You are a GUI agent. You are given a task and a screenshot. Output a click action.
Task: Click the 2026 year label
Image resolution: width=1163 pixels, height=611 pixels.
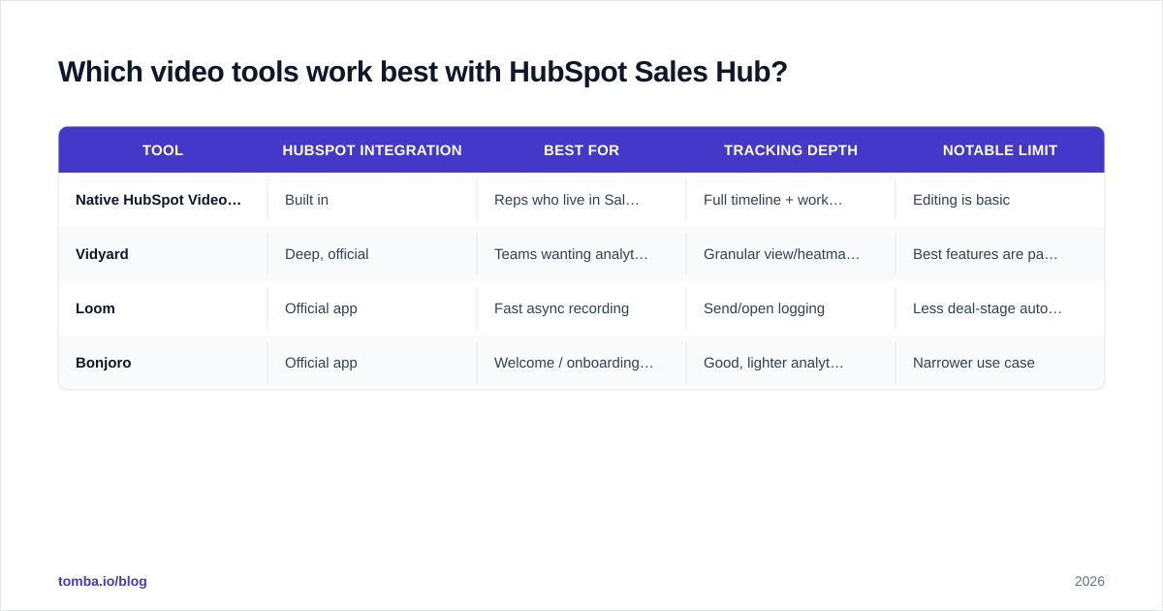1089,581
